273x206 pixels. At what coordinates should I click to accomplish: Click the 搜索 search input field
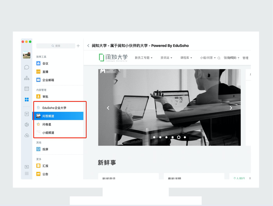[x=56, y=46]
